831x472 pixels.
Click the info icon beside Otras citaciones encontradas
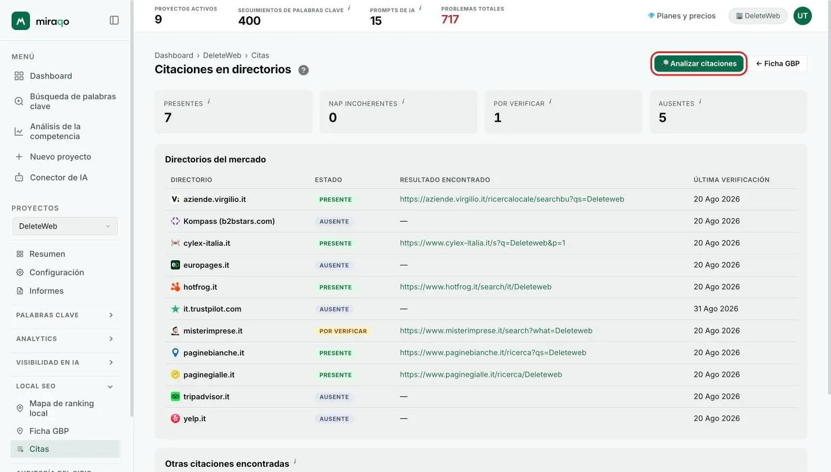pos(295,462)
